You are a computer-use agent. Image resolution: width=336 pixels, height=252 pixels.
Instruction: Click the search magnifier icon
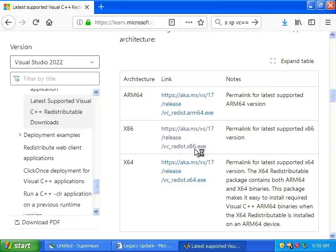click(x=218, y=22)
